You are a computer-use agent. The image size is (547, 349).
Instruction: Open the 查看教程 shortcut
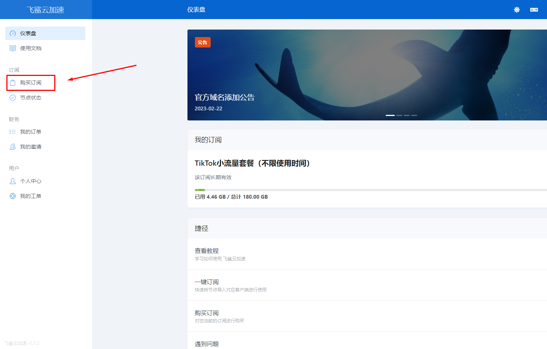(x=367, y=254)
